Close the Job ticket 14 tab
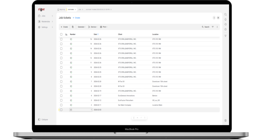 click(111, 9)
